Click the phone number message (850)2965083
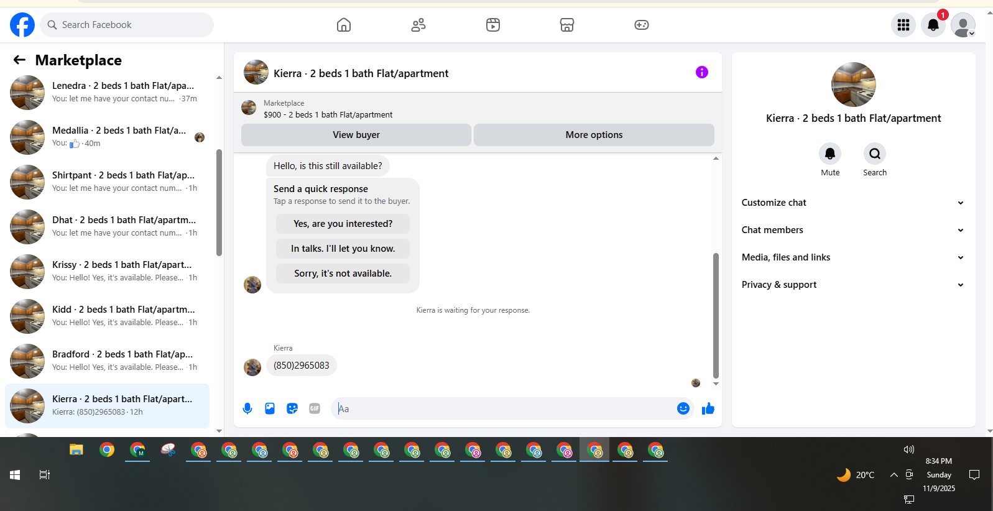This screenshot has height=511, width=993. [302, 366]
